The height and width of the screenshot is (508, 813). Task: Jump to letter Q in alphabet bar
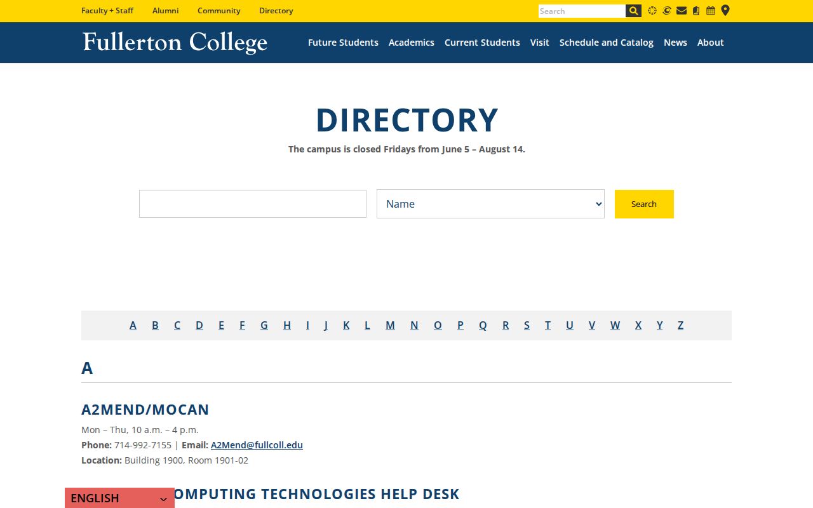click(483, 325)
